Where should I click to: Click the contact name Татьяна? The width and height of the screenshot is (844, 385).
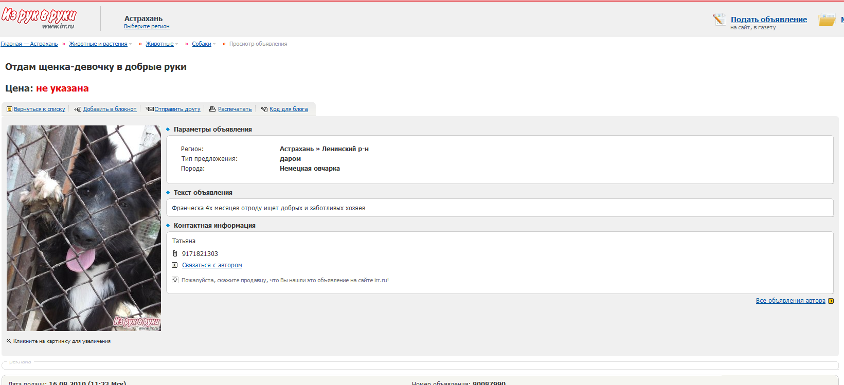pos(184,241)
